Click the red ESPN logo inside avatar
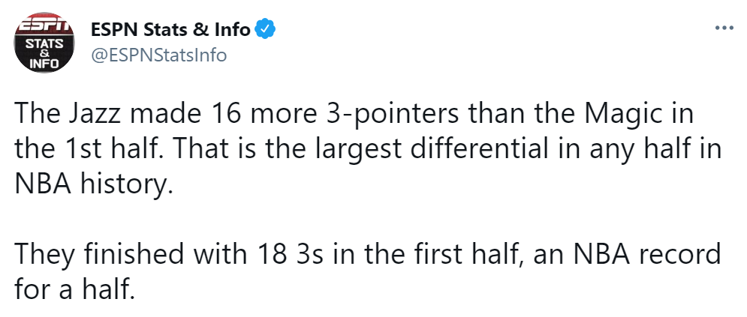 click(44, 25)
